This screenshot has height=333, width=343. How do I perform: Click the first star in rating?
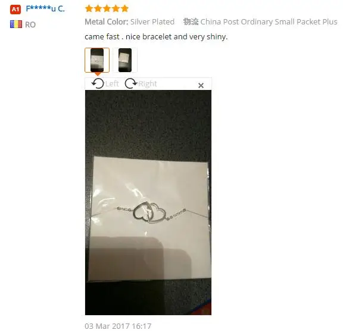pos(89,8)
